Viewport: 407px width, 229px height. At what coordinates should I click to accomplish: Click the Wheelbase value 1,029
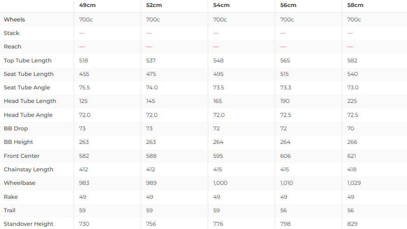pos(354,183)
